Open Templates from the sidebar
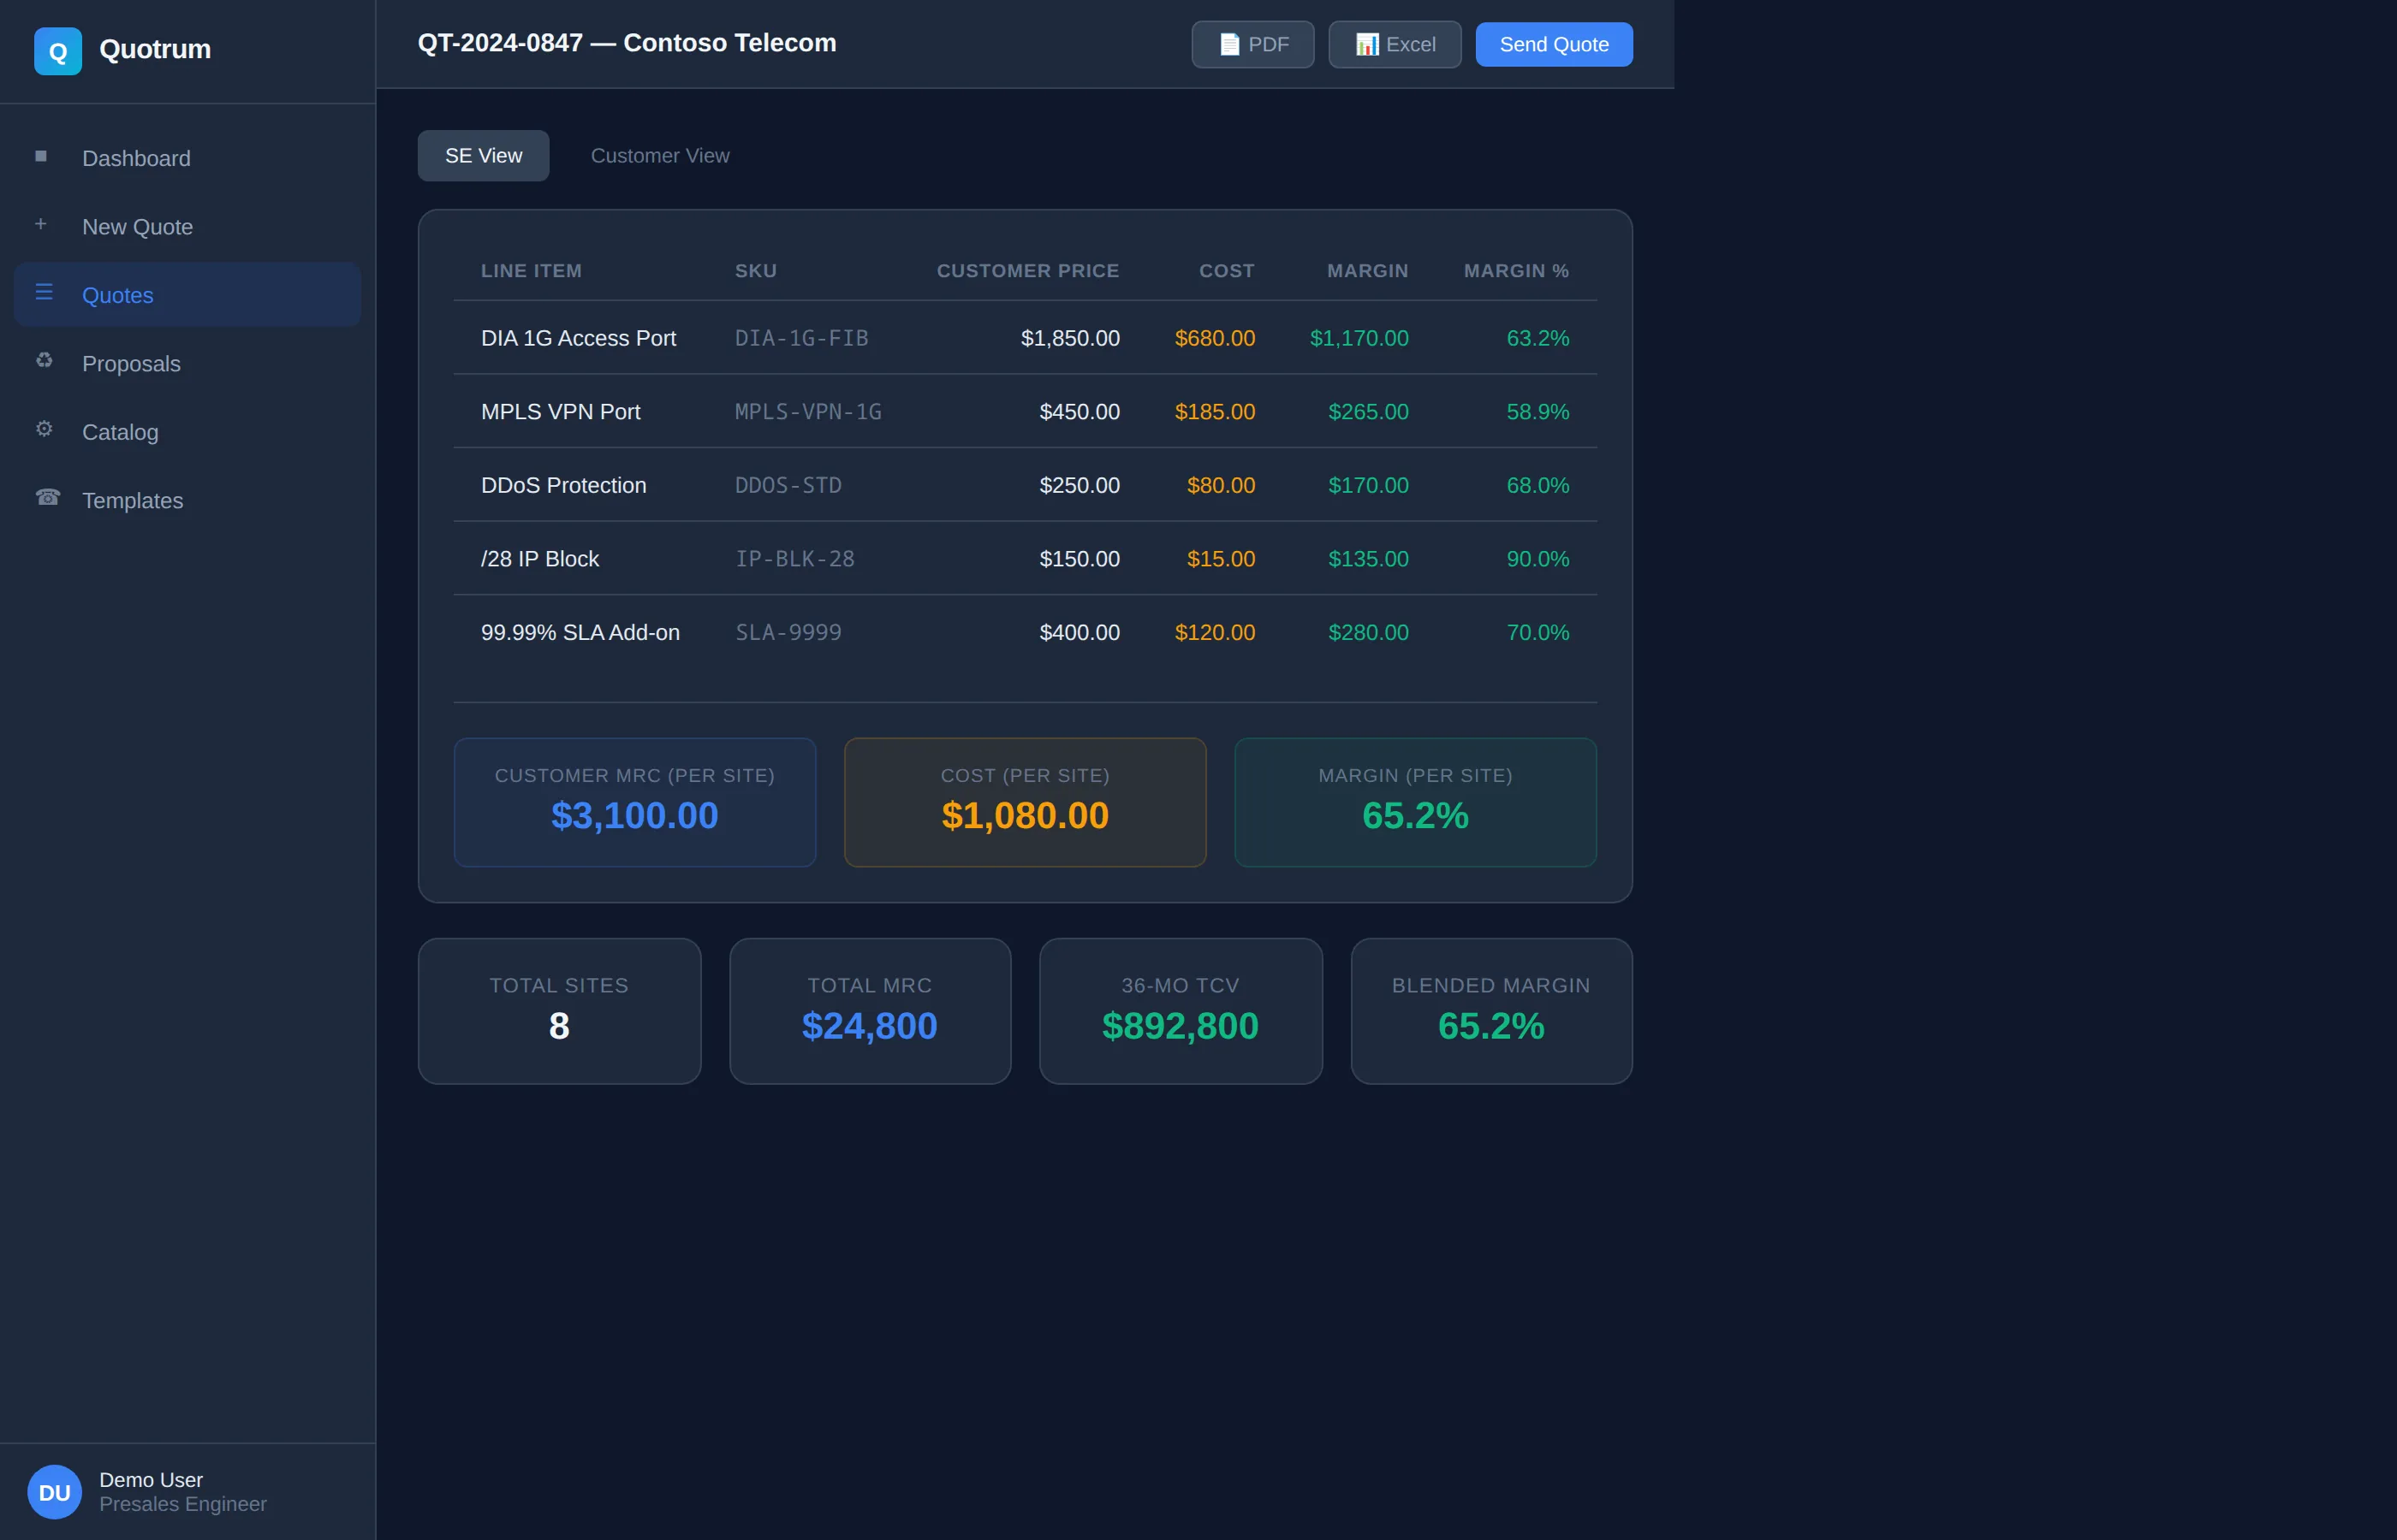Viewport: 2397px width, 1540px height. tap(132, 501)
